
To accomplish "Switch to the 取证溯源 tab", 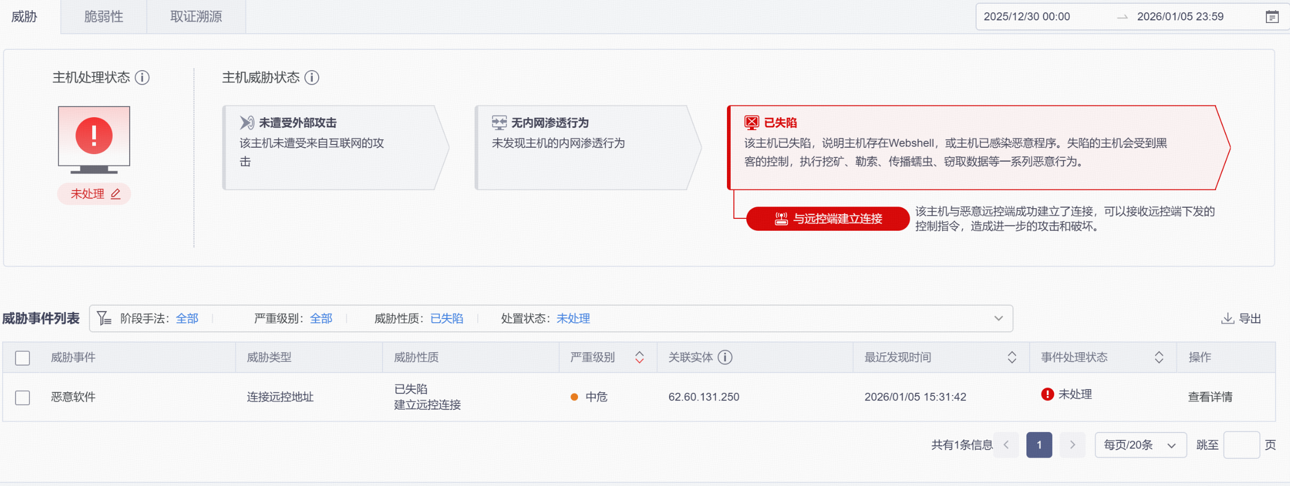I will pos(196,17).
